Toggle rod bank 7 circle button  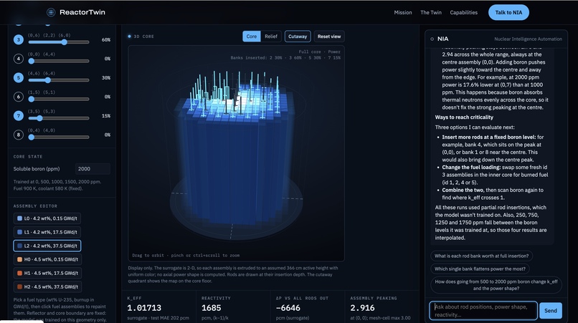click(x=19, y=115)
